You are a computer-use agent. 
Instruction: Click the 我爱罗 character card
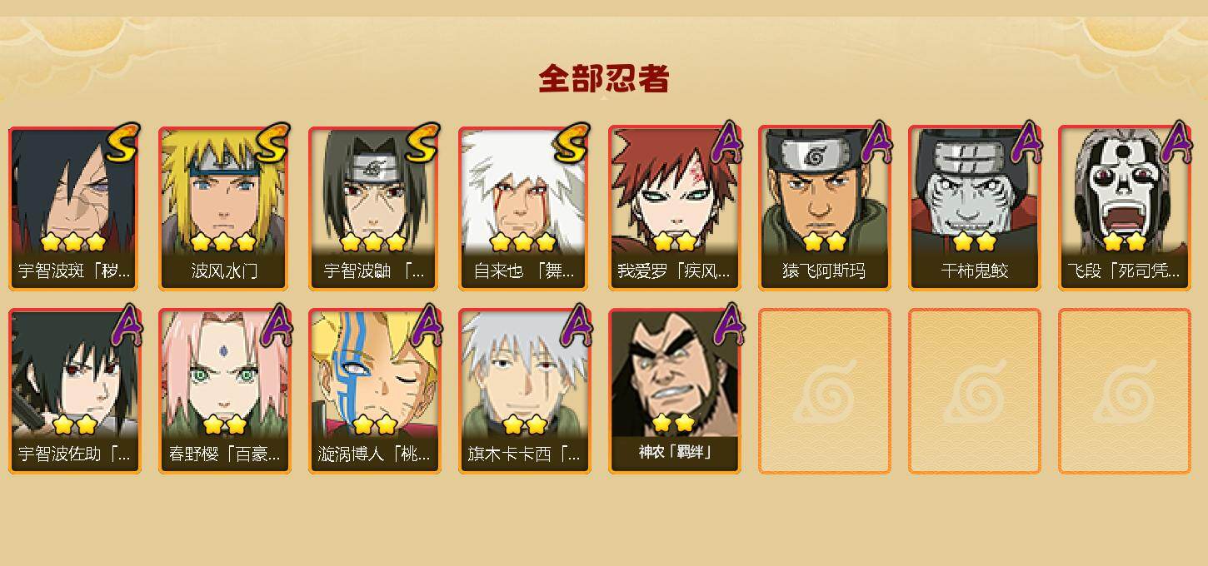click(675, 208)
